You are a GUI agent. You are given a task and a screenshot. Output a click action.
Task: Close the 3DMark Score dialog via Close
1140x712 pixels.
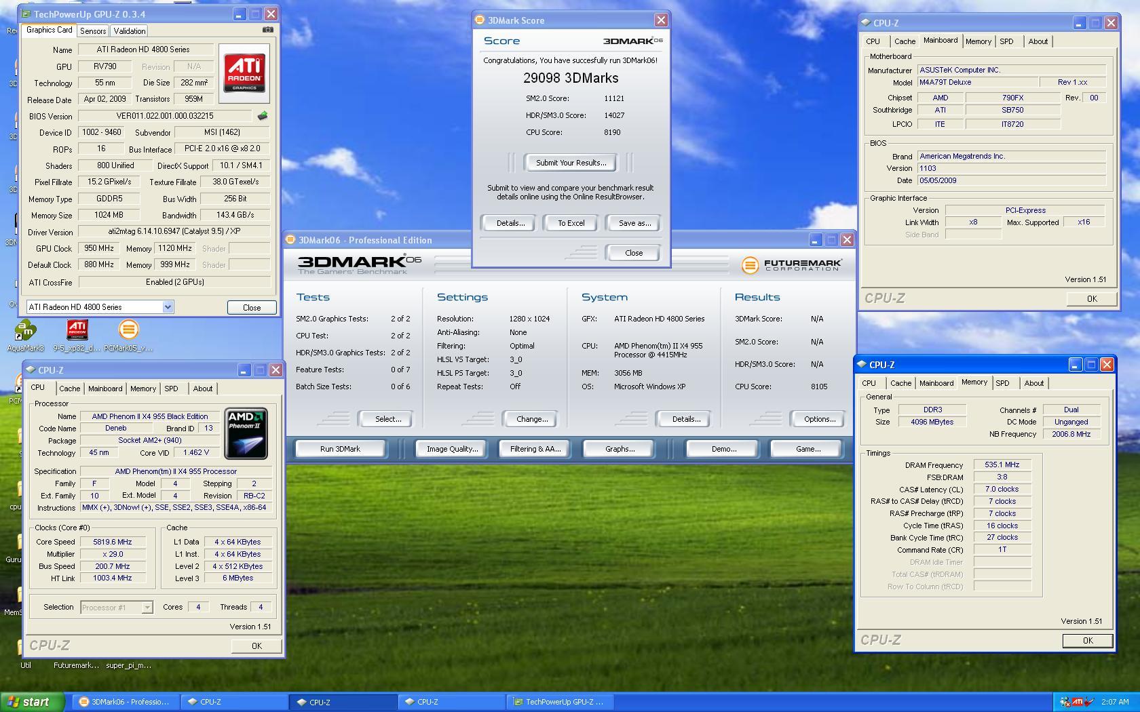(634, 253)
